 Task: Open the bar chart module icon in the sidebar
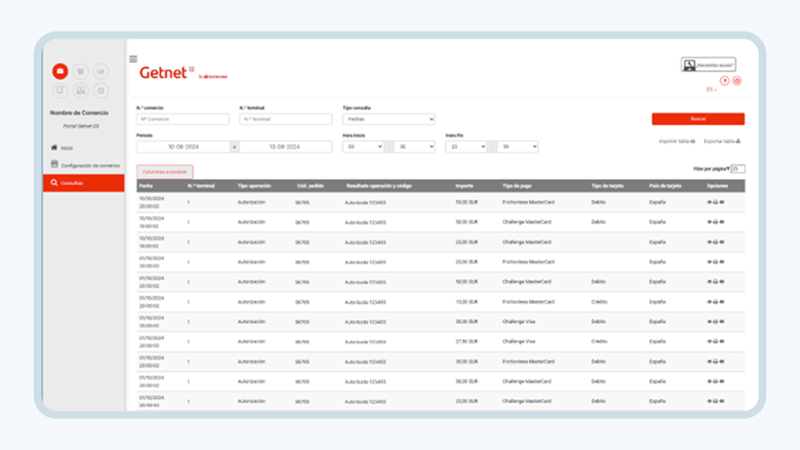(x=101, y=71)
